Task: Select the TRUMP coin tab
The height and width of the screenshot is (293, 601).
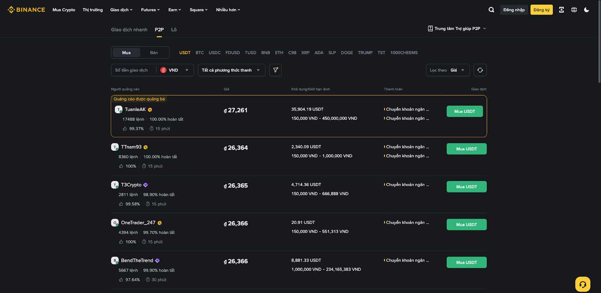Action: (365, 53)
